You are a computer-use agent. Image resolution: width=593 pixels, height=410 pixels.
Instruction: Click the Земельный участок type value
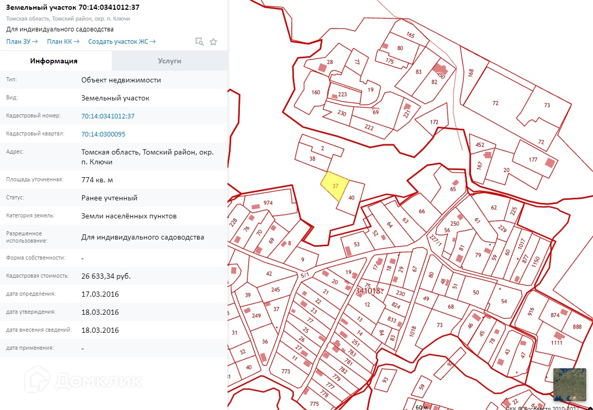coord(115,98)
